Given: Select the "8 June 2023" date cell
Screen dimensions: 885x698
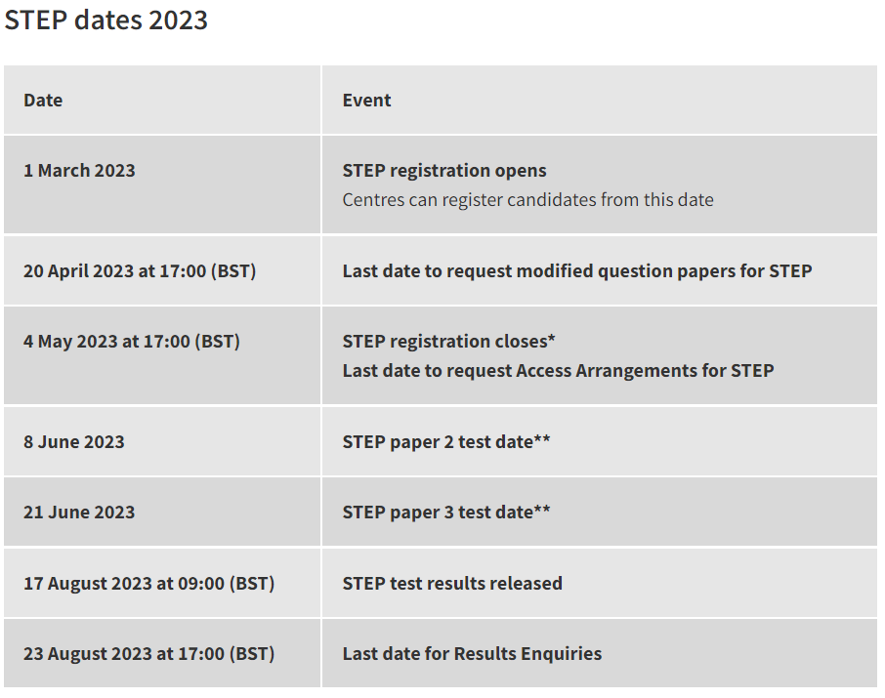Looking at the screenshot, I should click(x=74, y=442).
